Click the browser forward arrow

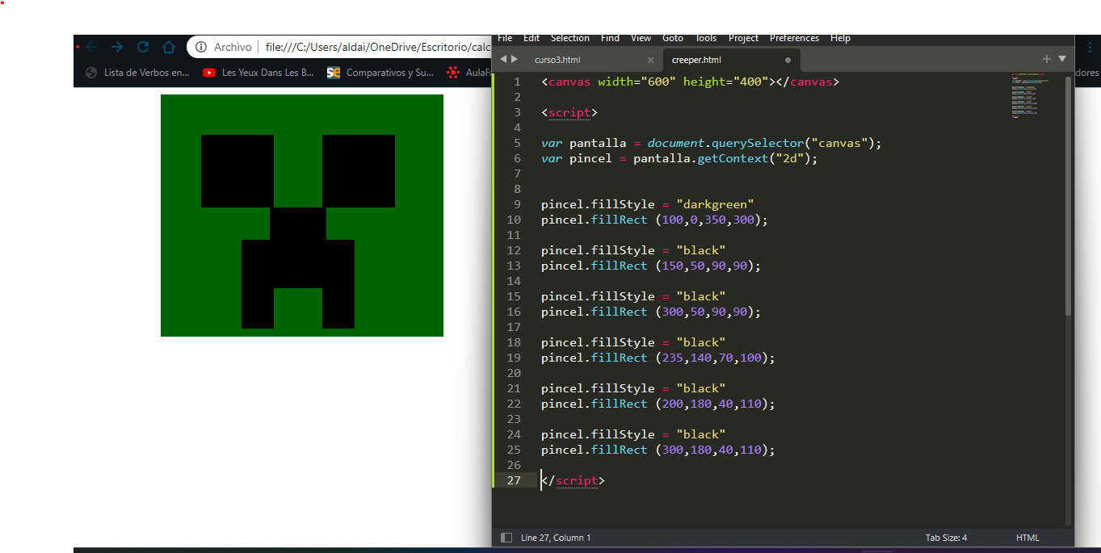tap(117, 47)
